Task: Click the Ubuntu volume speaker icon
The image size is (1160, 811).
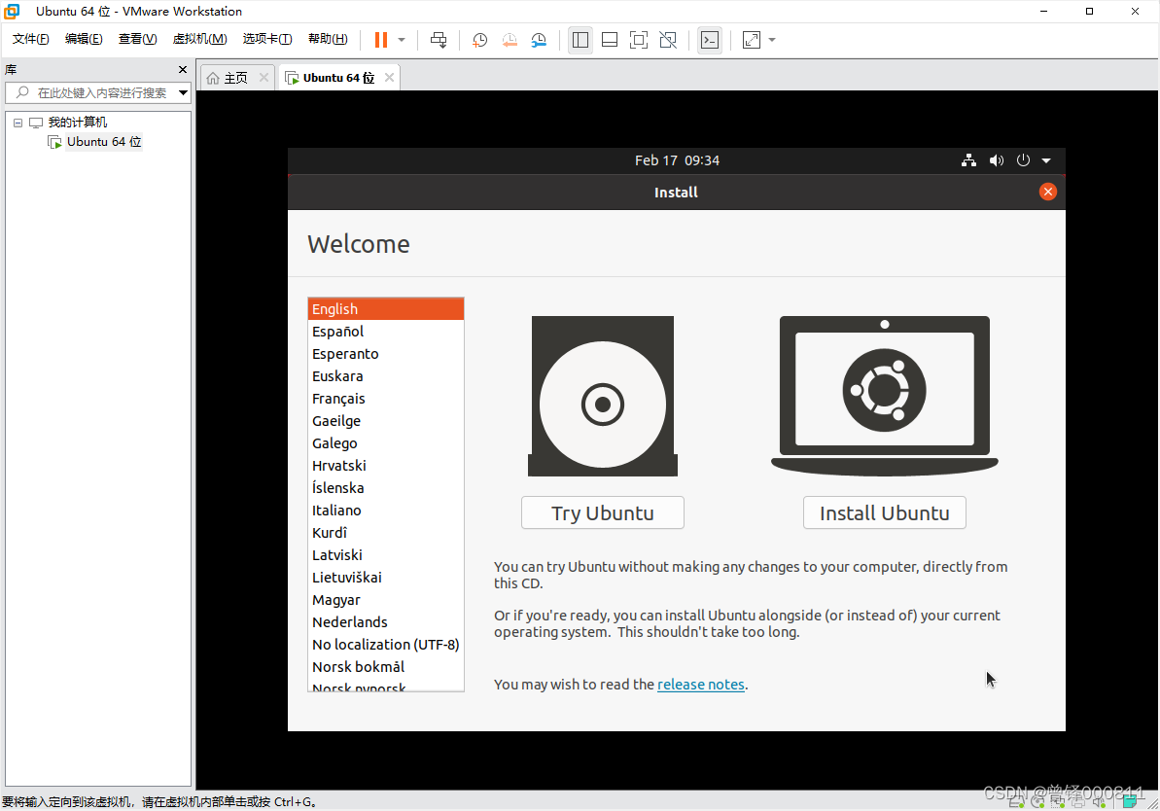Action: click(997, 160)
